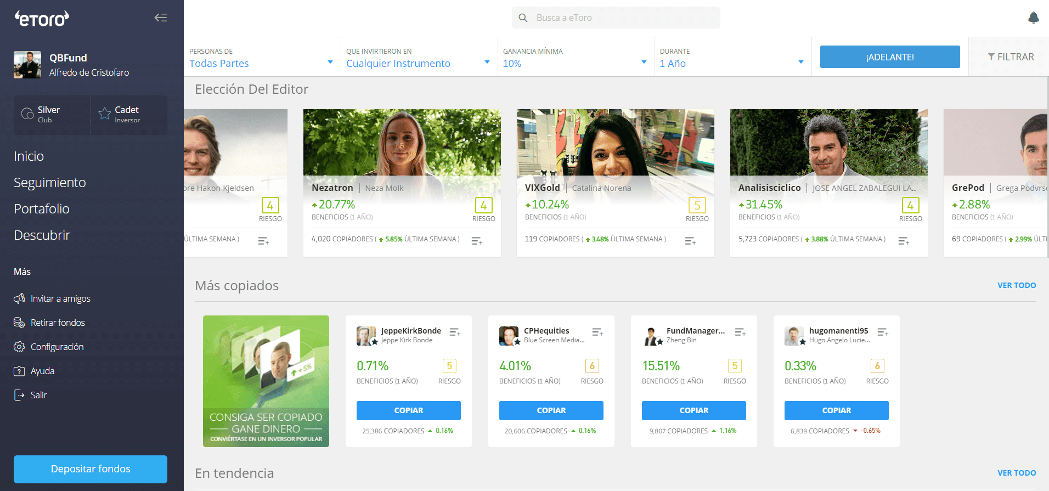
Task: Click VIXGold risk score 5 badge
Action: [x=697, y=205]
